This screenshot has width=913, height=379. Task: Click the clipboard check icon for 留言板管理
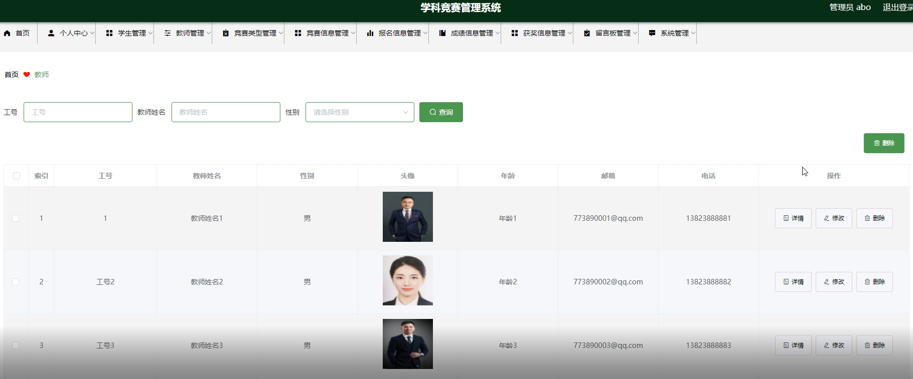pyautogui.click(x=587, y=33)
